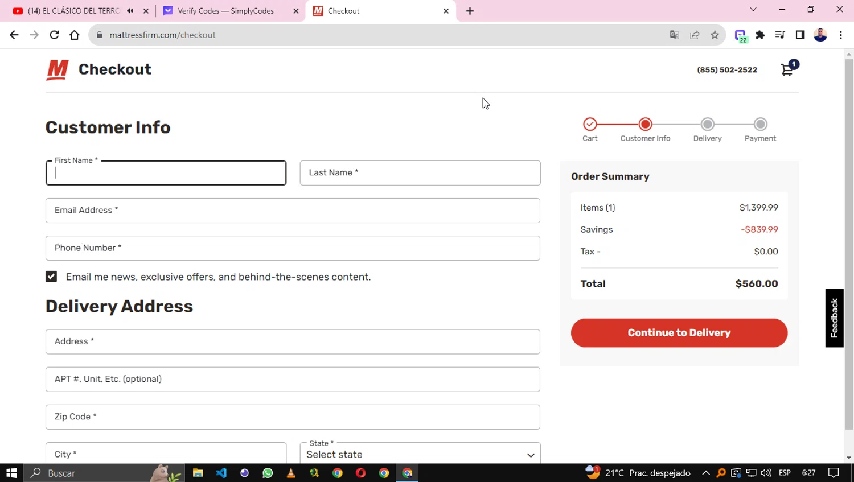The width and height of the screenshot is (854, 482).
Task: Go to the Cart checkout step
Action: 590,124
